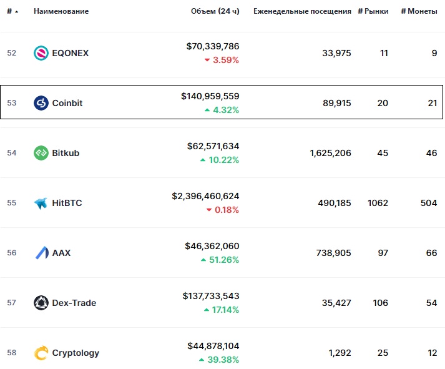The width and height of the screenshot is (445, 369).
Task: Click the Coinbit exchange logo
Action: click(x=41, y=103)
